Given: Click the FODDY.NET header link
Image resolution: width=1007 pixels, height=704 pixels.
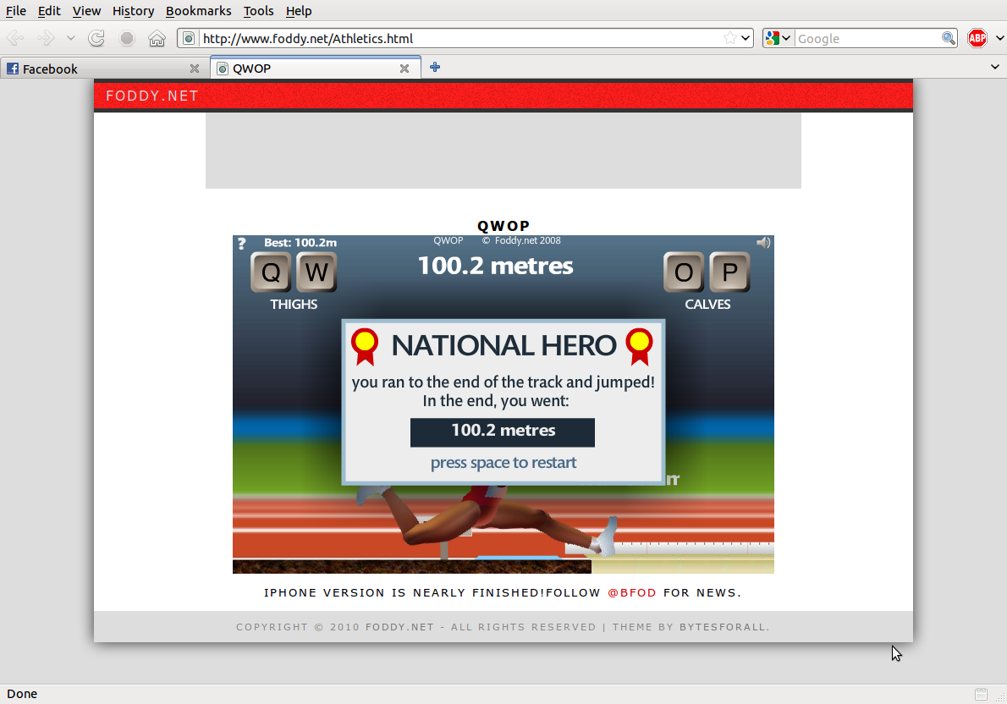Looking at the screenshot, I should pyautogui.click(x=152, y=96).
